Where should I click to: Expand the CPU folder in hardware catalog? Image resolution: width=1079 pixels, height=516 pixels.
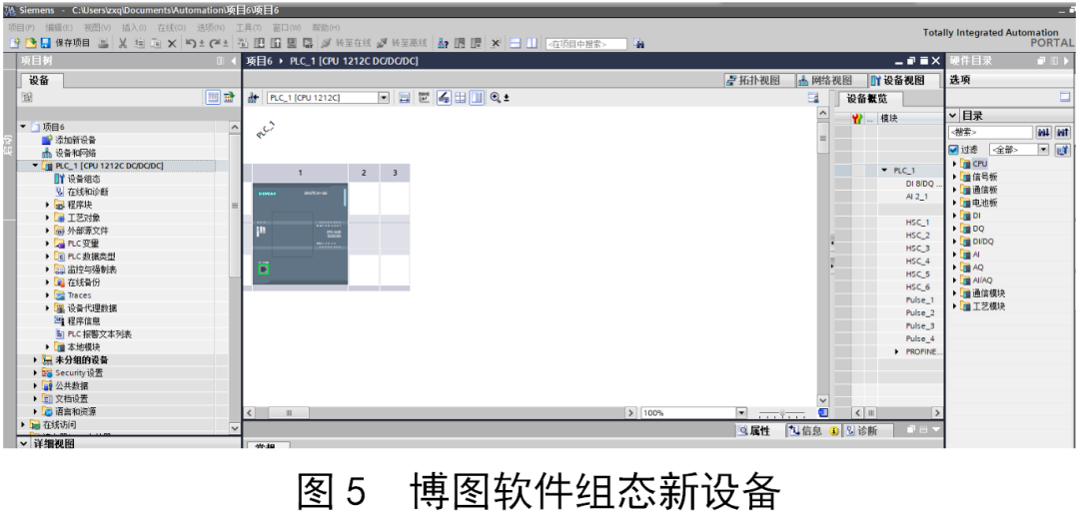[955, 164]
